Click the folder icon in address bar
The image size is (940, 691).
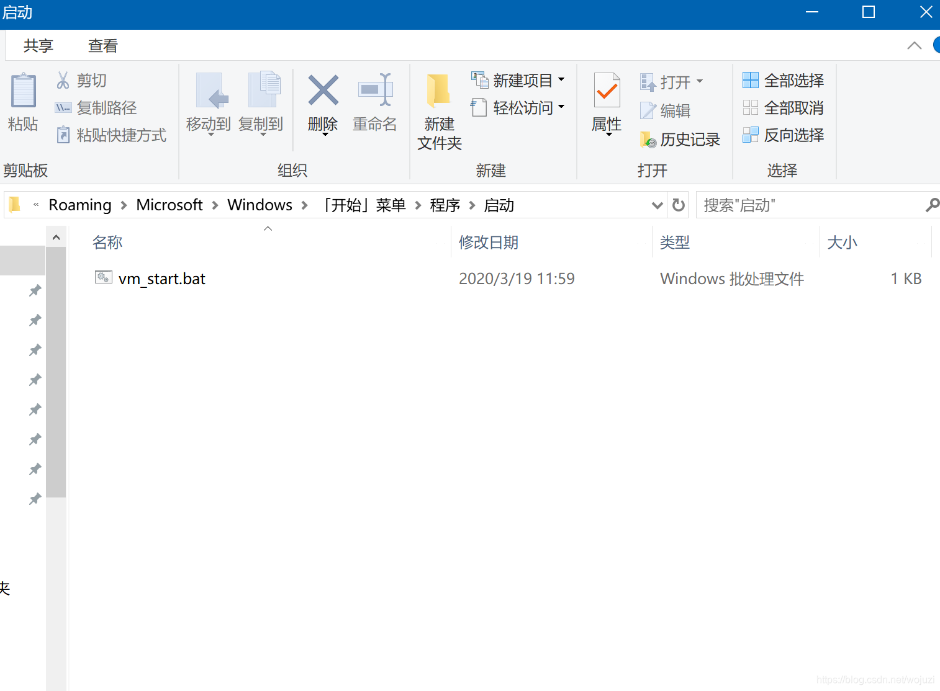15,204
